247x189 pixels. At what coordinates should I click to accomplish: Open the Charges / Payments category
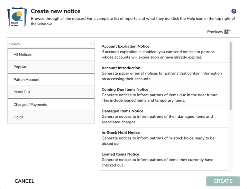point(51,105)
